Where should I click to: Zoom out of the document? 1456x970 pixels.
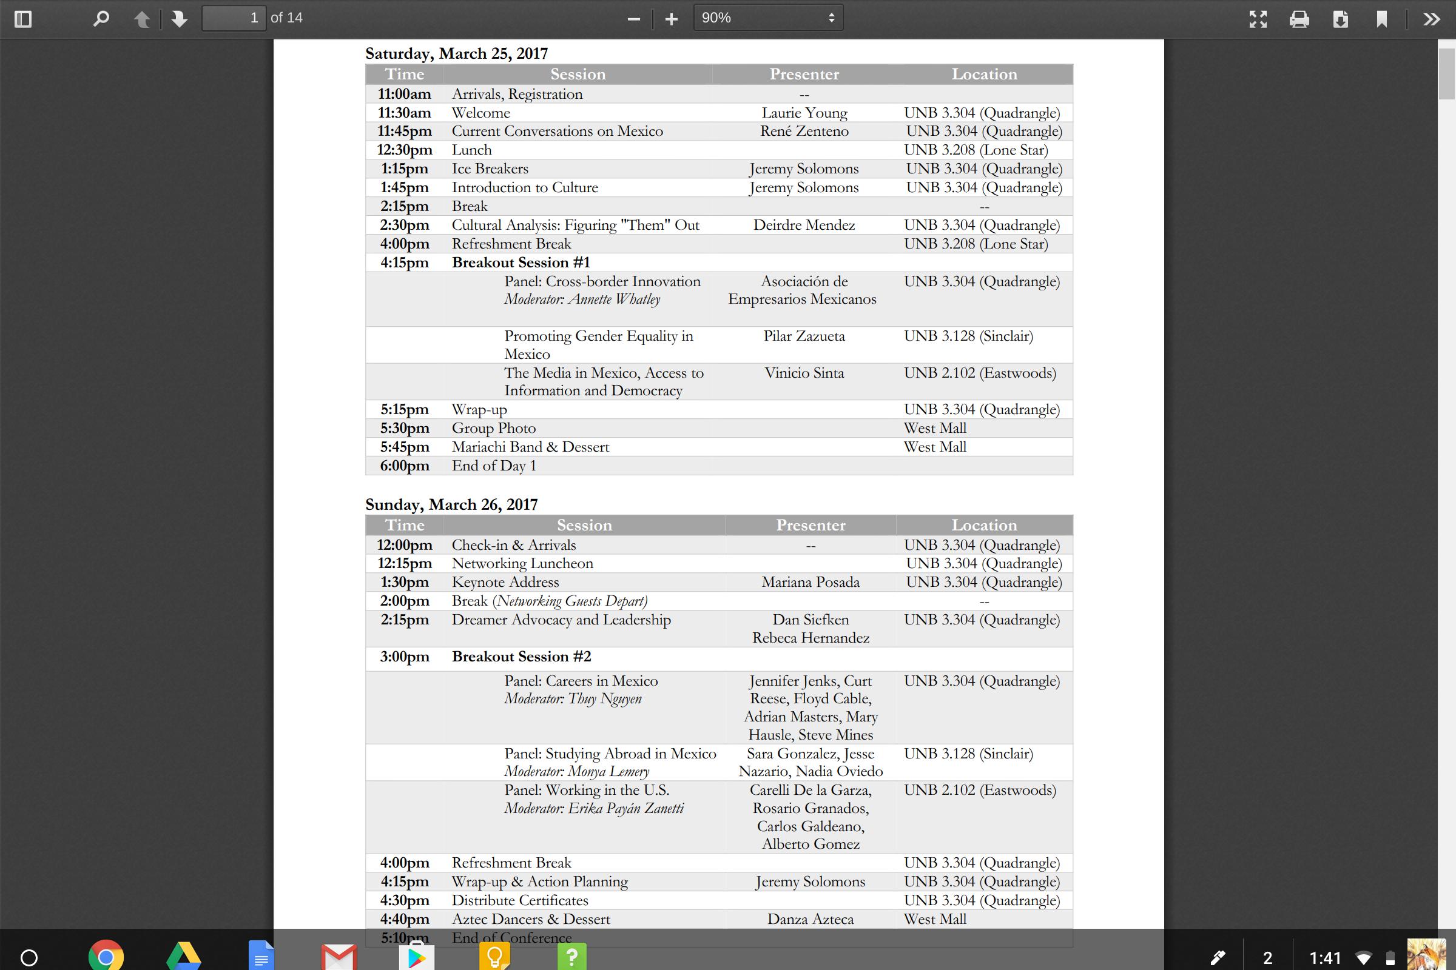tap(633, 18)
